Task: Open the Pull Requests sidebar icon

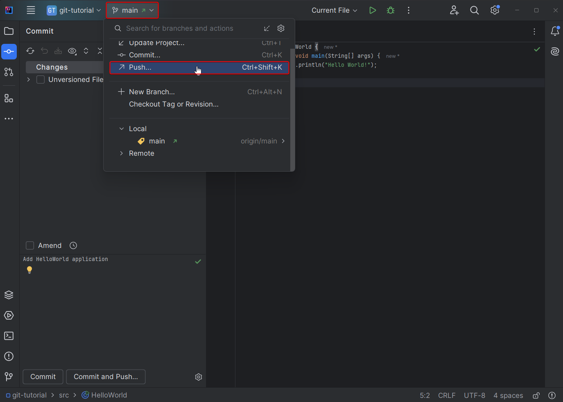Action: 9,72
